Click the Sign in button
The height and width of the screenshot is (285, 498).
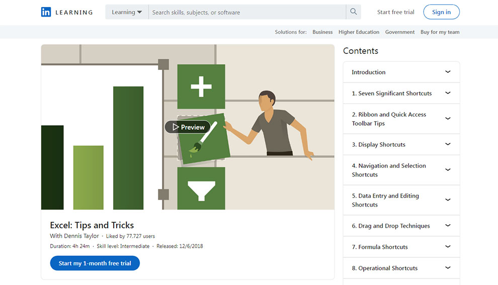pos(441,12)
